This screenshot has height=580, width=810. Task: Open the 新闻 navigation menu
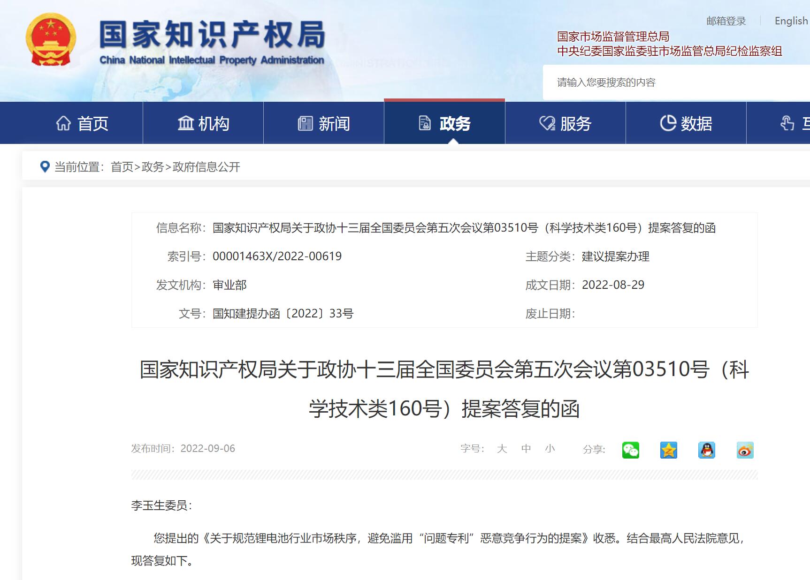[324, 123]
